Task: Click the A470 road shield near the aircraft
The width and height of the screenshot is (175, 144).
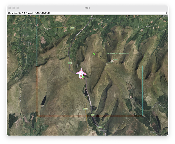Action: (70, 63)
